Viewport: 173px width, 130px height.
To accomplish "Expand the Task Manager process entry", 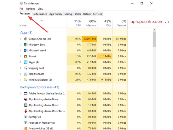I will 20,74.
